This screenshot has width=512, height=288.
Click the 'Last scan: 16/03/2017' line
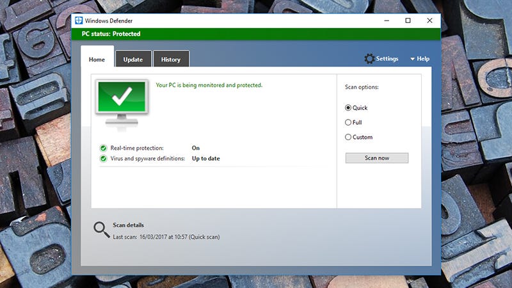(166, 237)
